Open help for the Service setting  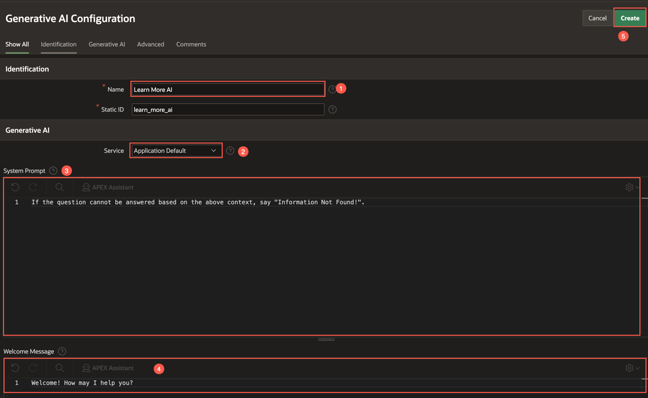point(230,151)
